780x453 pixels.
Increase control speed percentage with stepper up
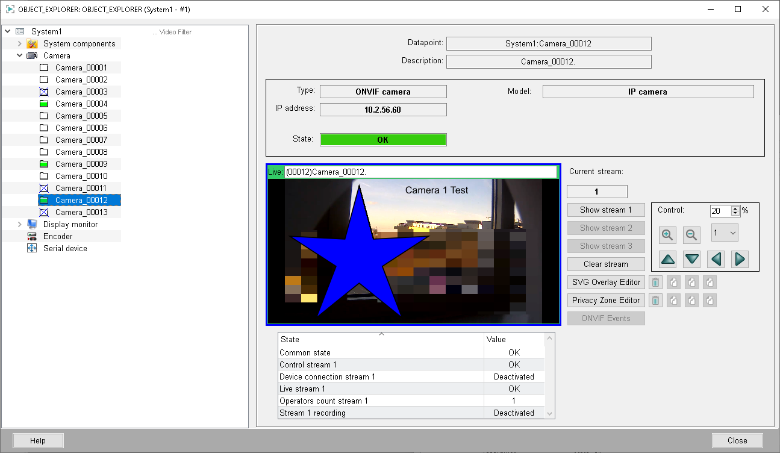pos(735,208)
